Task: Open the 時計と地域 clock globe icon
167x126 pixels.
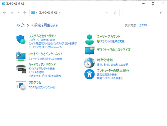Action: tap(90, 63)
